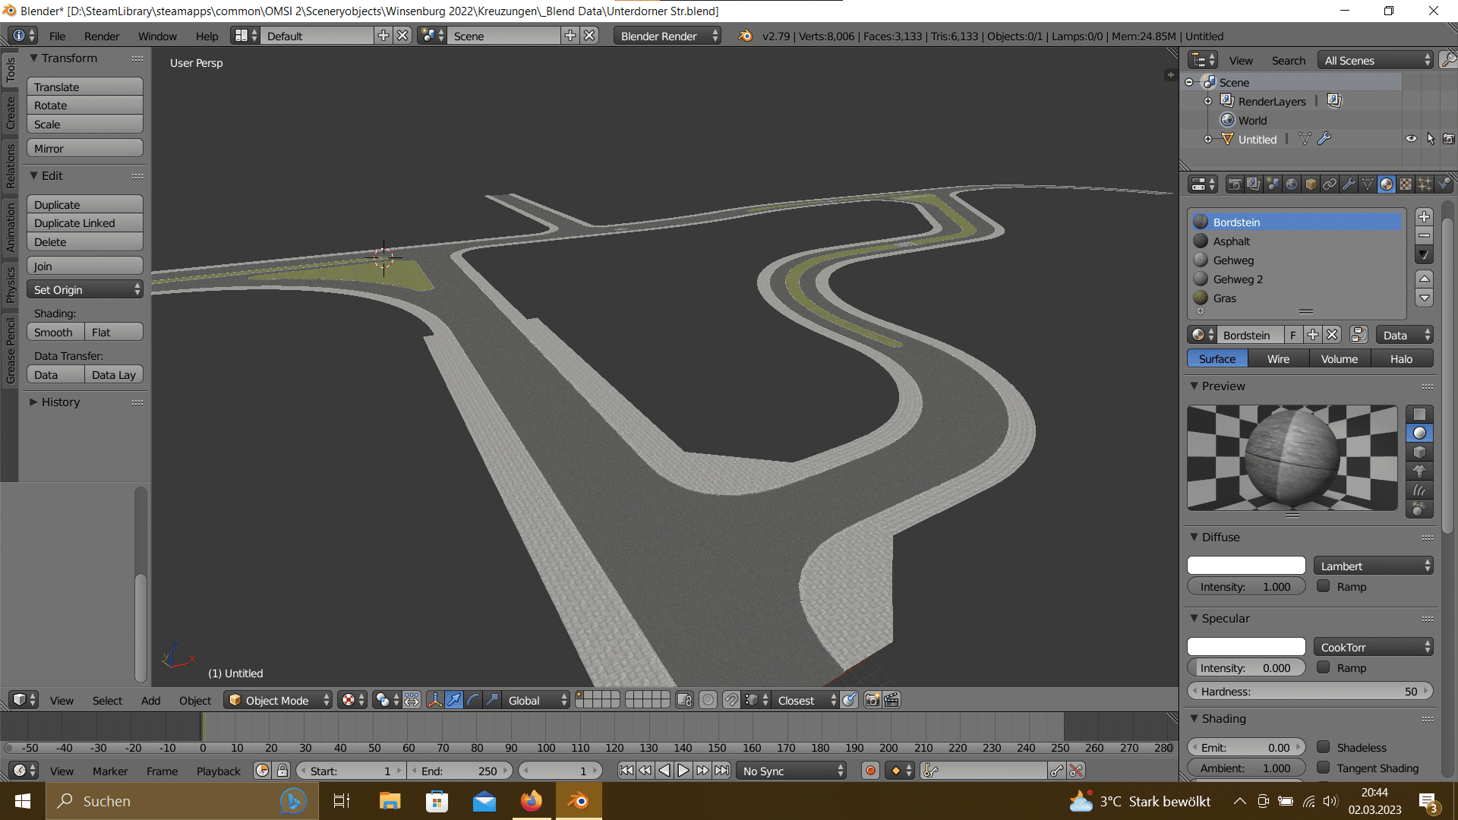The image size is (1458, 820).
Task: Click the Duplicate Linked button
Action: 85,223
